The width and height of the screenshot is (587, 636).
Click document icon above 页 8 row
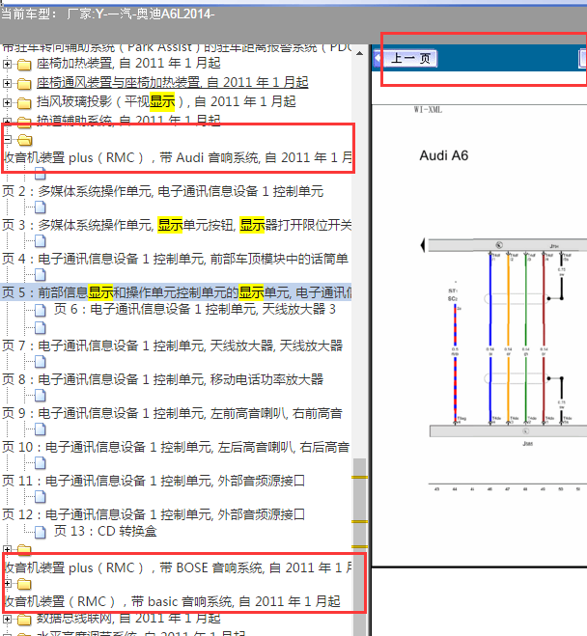[x=40, y=361]
